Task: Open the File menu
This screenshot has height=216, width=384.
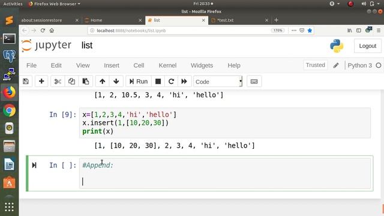Action: (x=31, y=65)
